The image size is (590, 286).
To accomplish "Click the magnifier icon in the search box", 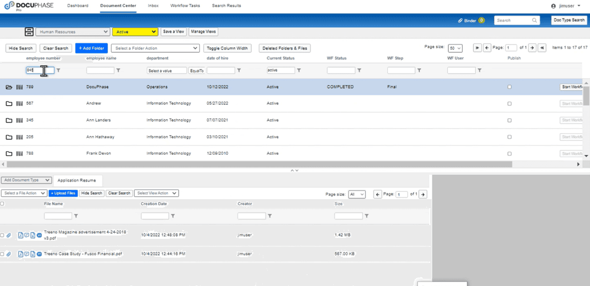I will tap(535, 20).
